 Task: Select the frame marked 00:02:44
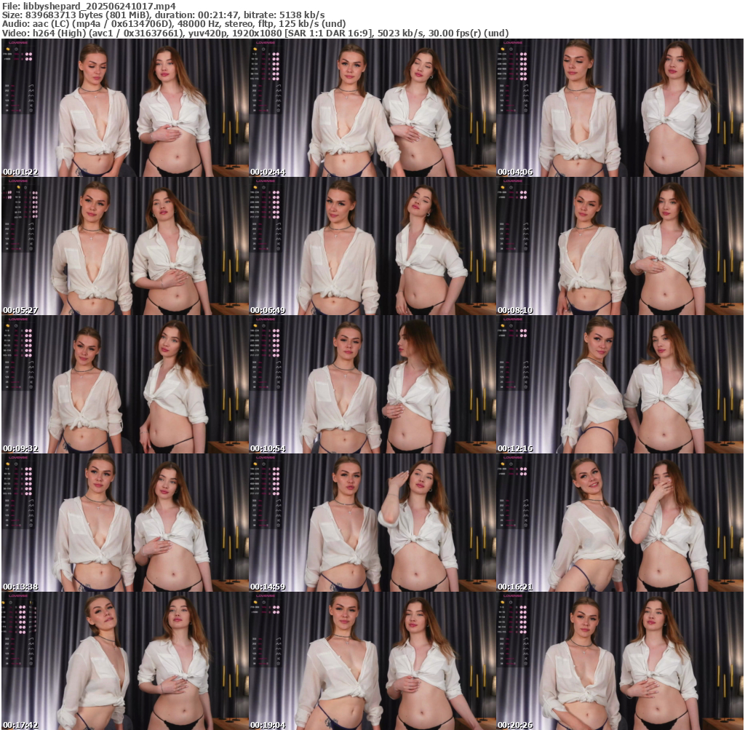[372, 108]
